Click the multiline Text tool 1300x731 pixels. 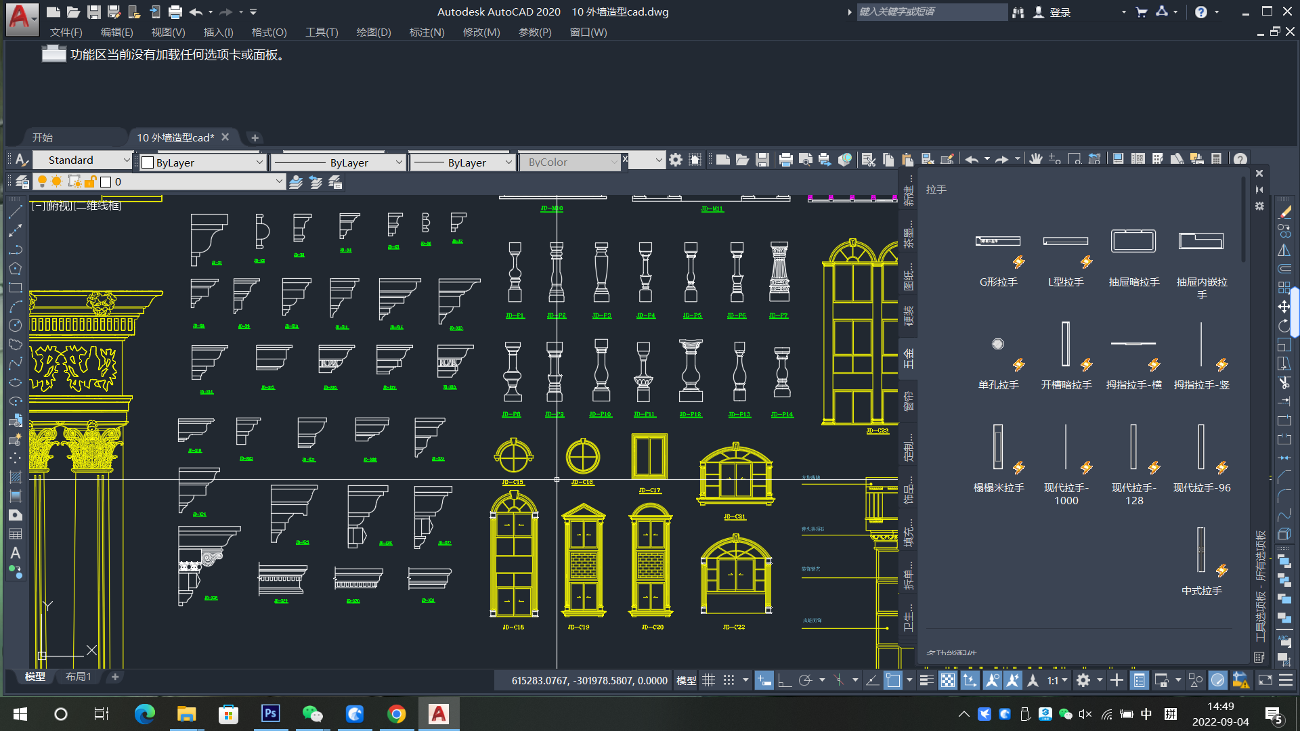[15, 553]
